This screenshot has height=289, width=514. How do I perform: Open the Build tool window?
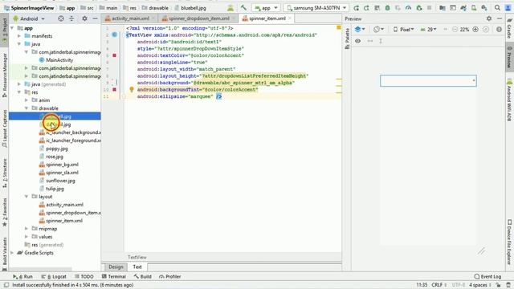click(x=143, y=276)
